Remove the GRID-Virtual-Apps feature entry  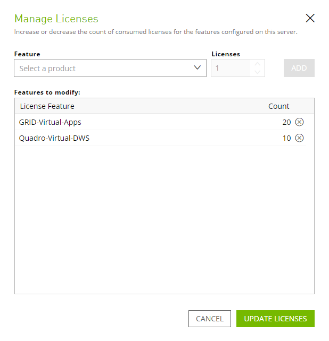click(x=299, y=122)
